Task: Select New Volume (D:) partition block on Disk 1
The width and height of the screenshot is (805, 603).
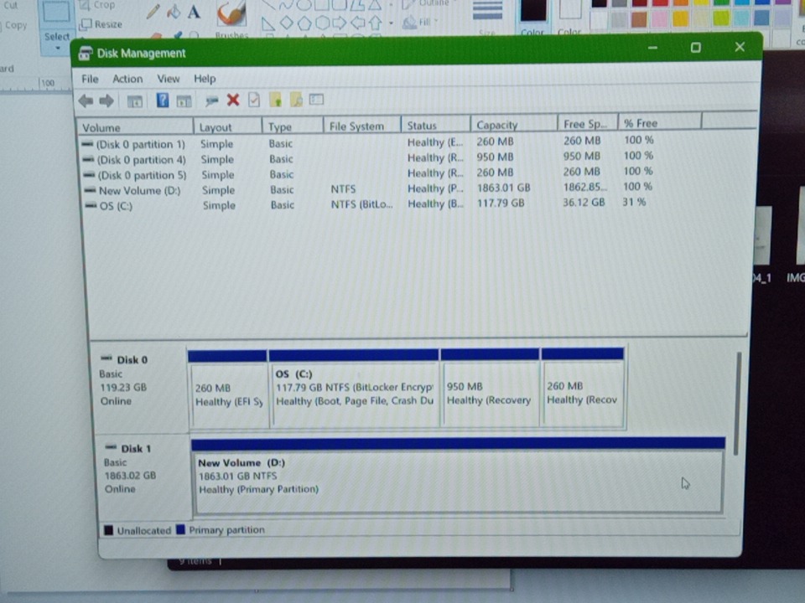Action: [x=458, y=476]
